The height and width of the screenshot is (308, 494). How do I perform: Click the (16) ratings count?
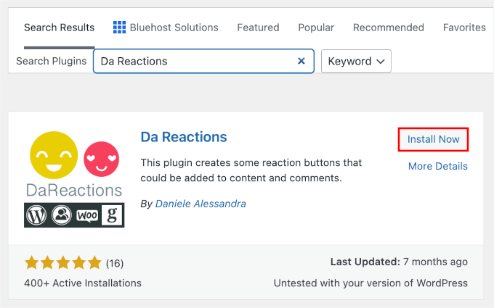click(115, 263)
